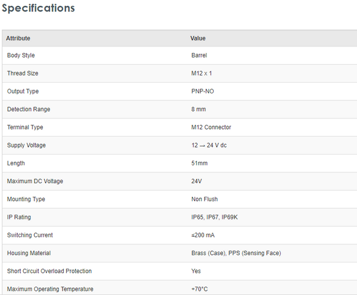Image resolution: width=357 pixels, height=295 pixels.
Task: Click the Non Flush mounting type value
Action: (205, 199)
